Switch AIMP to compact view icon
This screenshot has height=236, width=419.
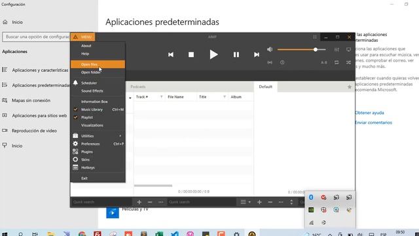coord(315,37)
